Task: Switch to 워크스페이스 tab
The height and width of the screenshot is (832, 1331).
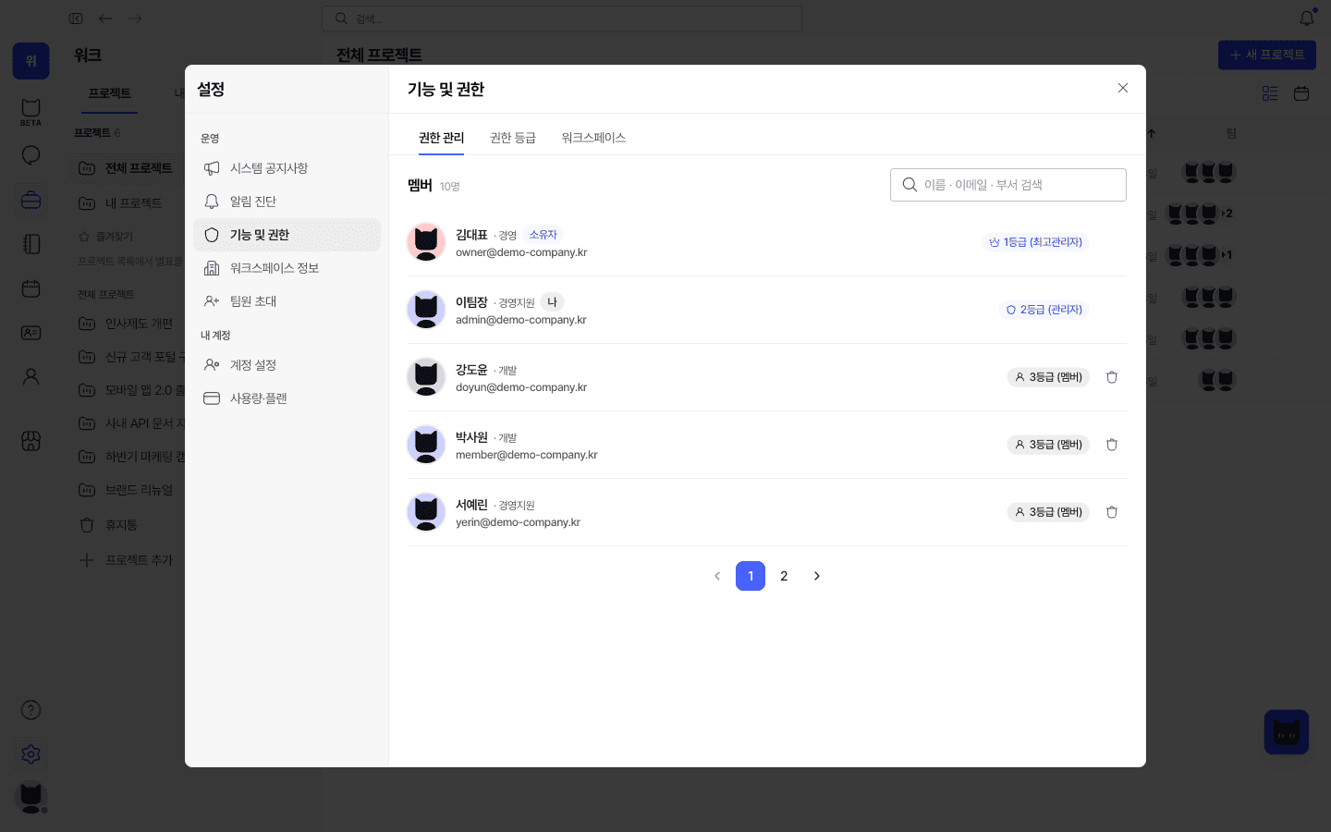Action: (x=593, y=138)
